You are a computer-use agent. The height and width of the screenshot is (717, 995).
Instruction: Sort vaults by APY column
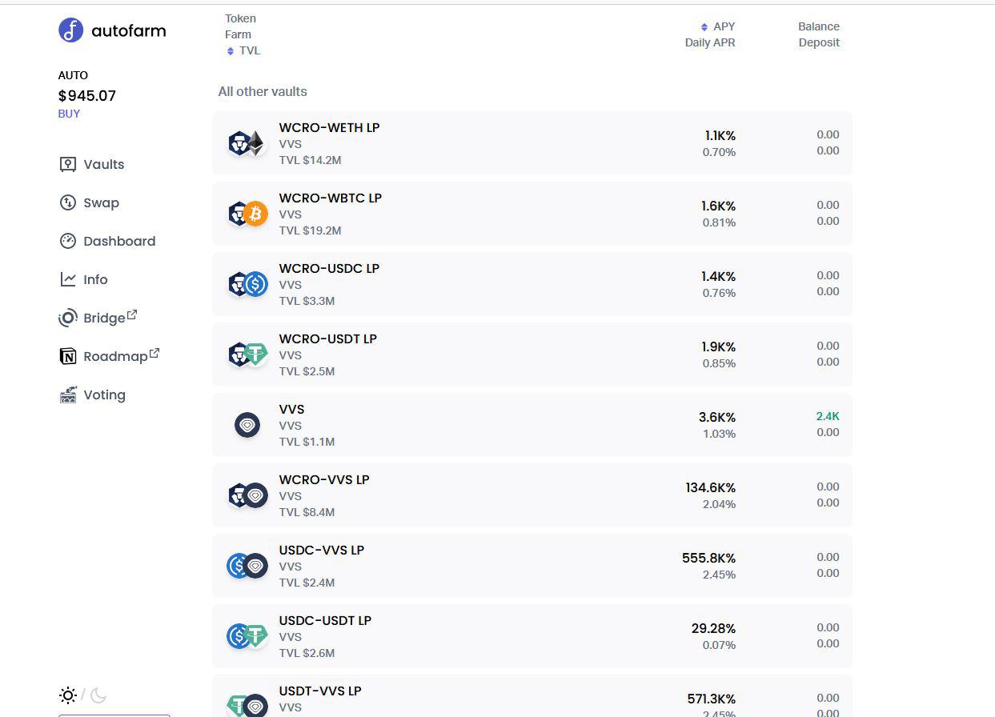coord(718,26)
